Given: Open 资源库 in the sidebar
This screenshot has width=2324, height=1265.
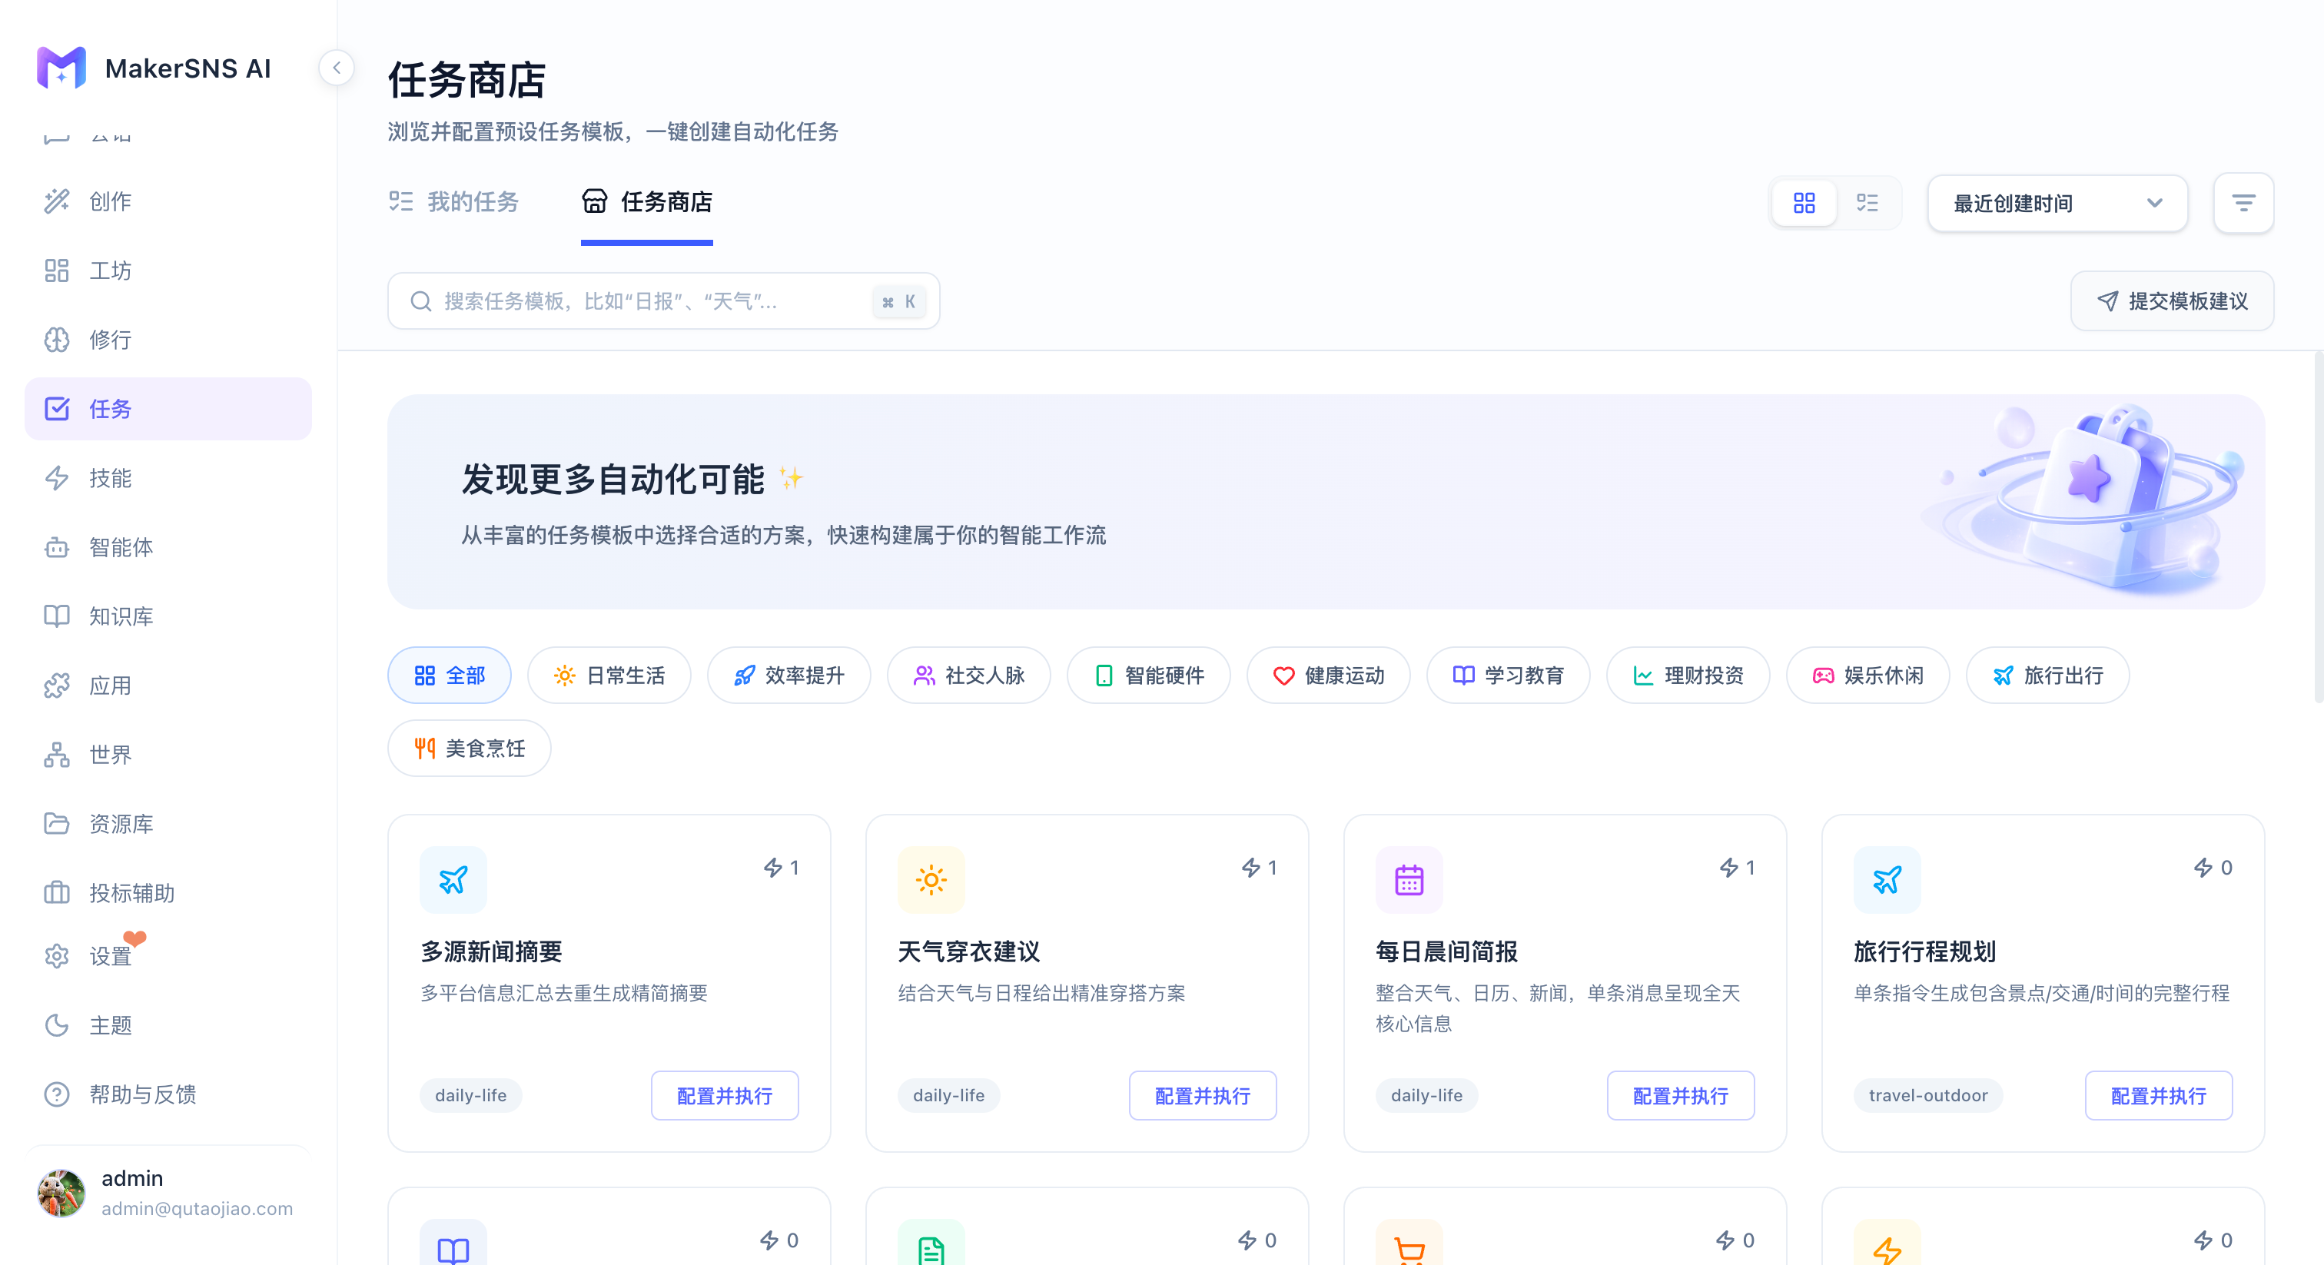Looking at the screenshot, I should [168, 824].
